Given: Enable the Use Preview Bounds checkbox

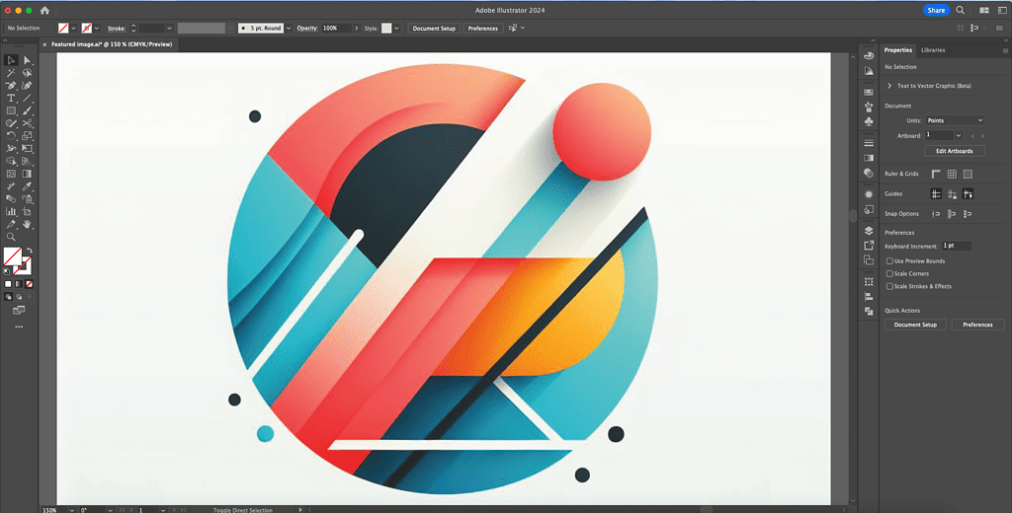Looking at the screenshot, I should (889, 261).
